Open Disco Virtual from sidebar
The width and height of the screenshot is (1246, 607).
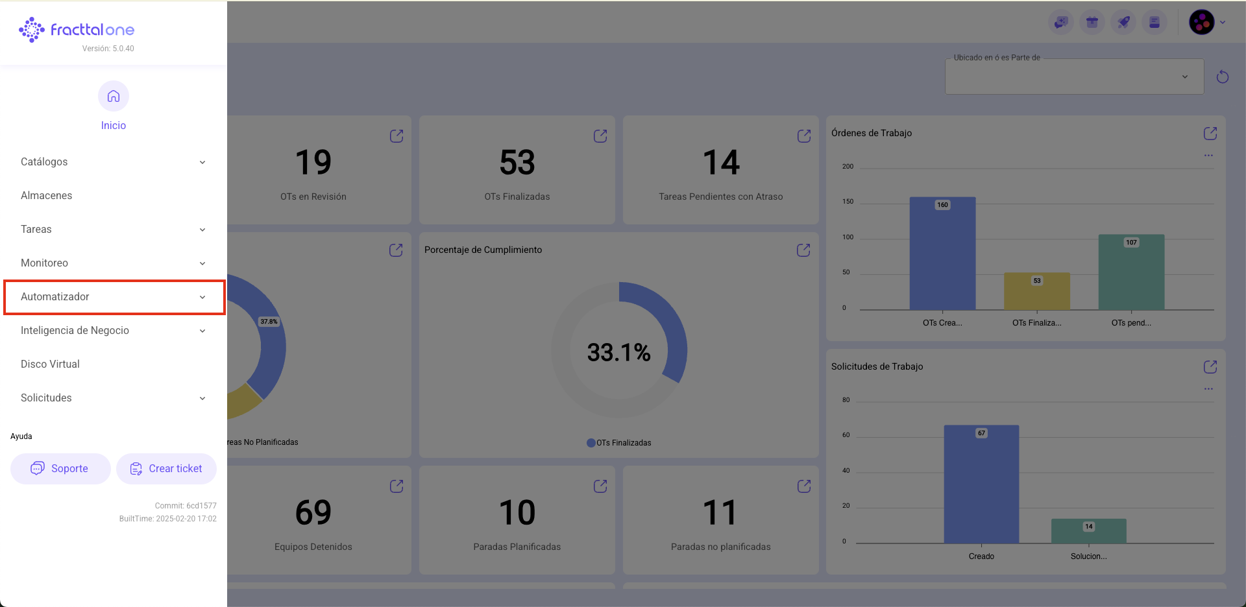click(51, 364)
